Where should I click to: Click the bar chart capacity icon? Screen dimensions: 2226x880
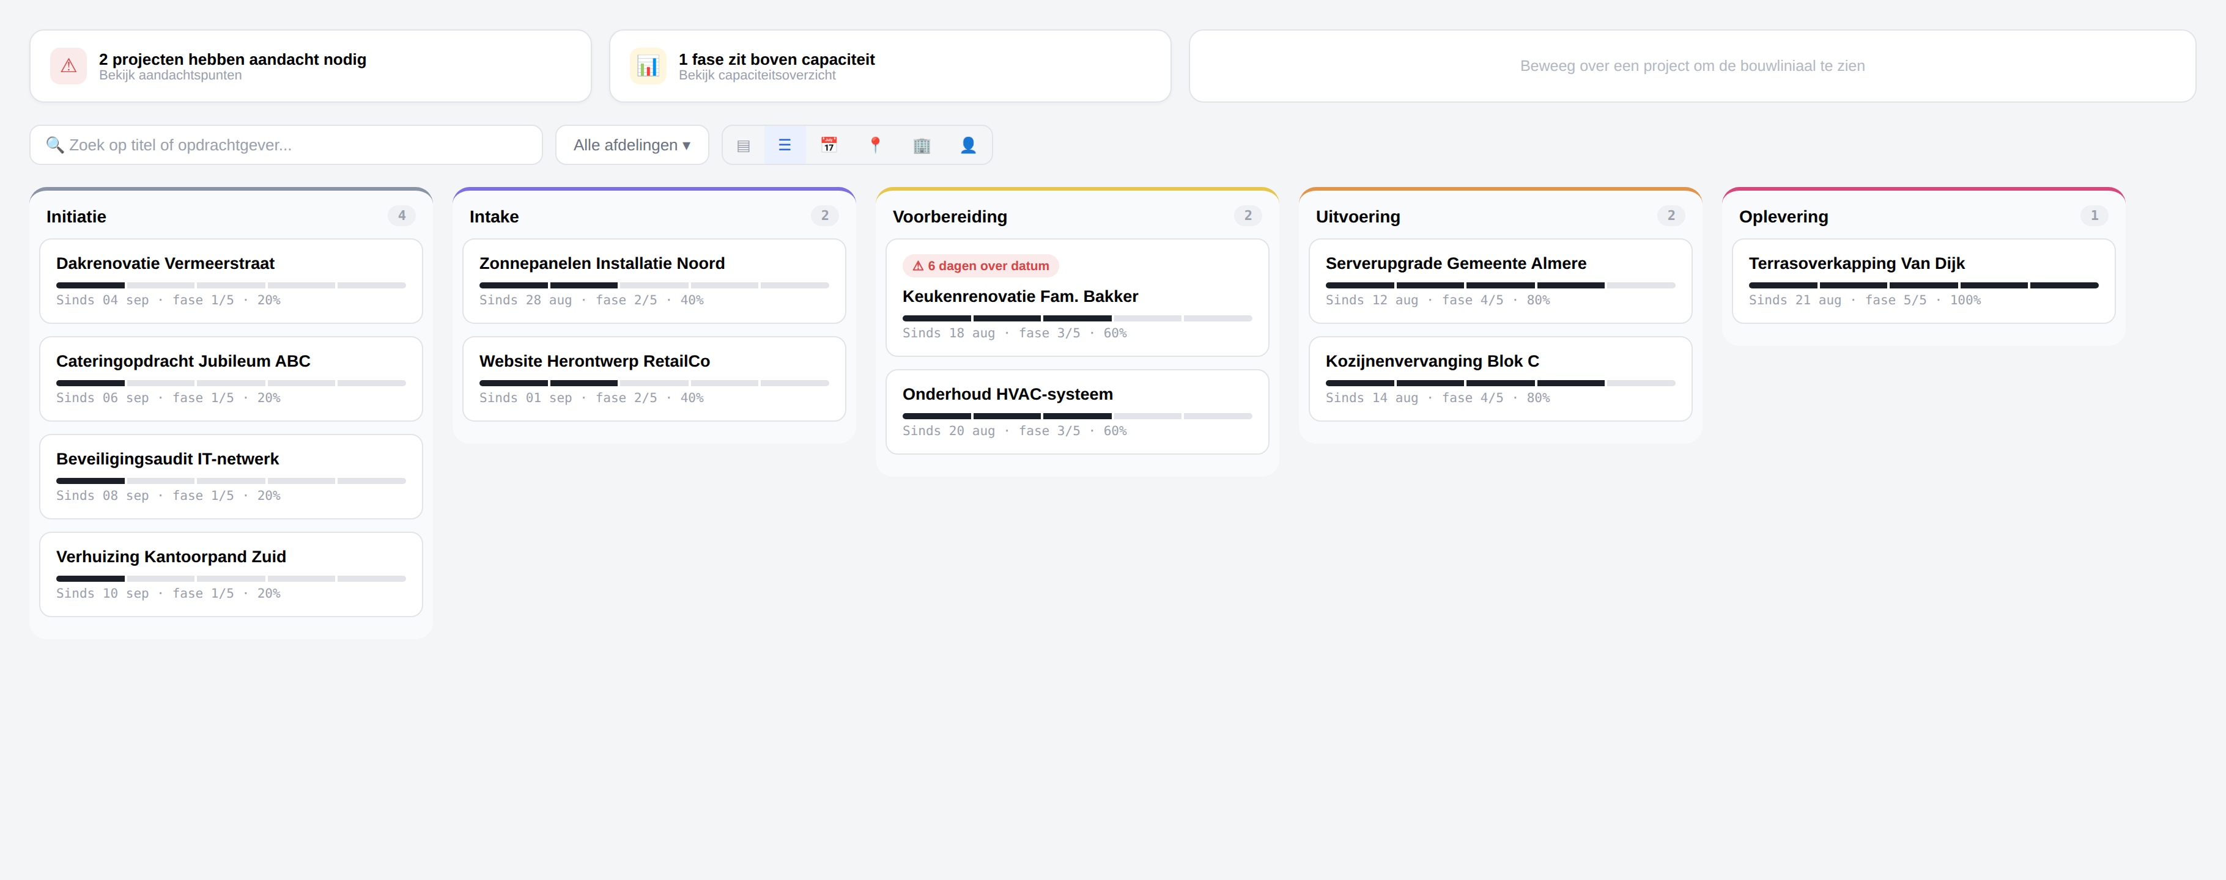[x=647, y=65]
